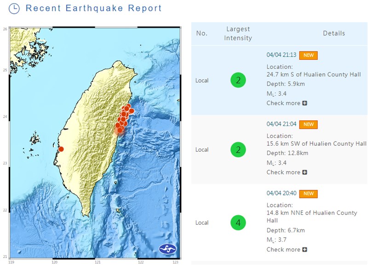Open the 04/04 20:40 earthquake report link
Screen dimensions: 368x269
pos(282,193)
